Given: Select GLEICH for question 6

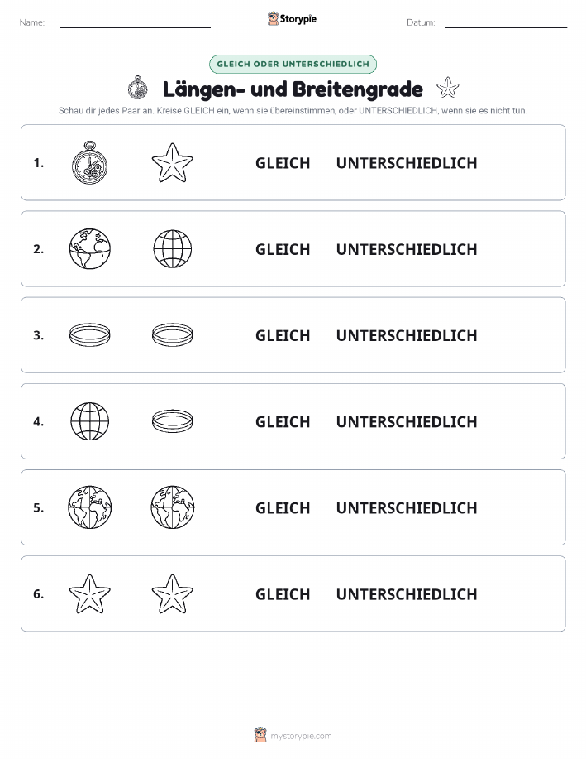Looking at the screenshot, I should tap(283, 594).
